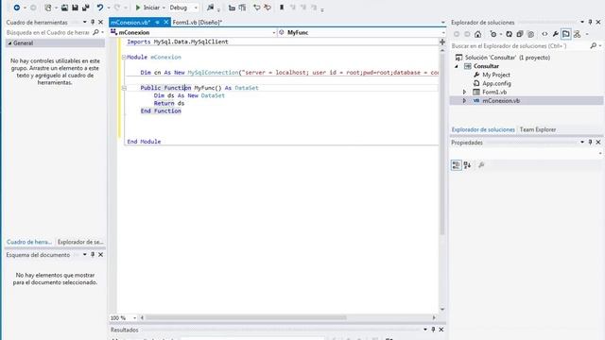Image resolution: width=605 pixels, height=340 pixels.
Task: Click the Solution Explorer show all files icon
Action: 530,34
